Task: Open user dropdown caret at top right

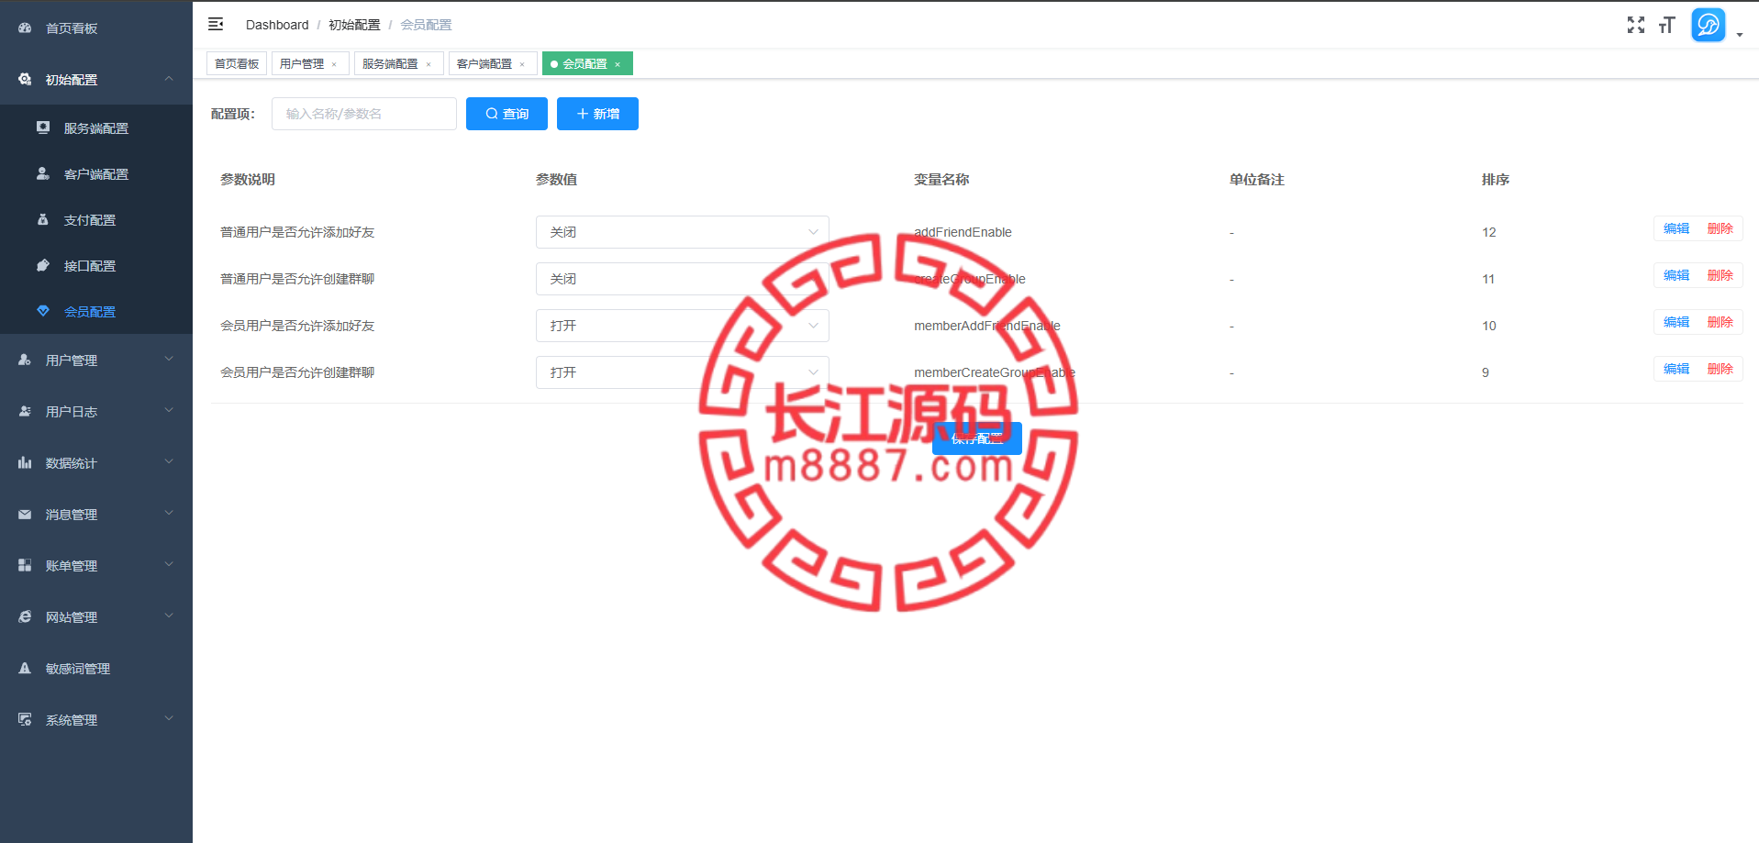Action: 1739,35
